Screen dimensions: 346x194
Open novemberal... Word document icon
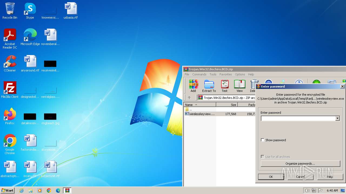(x=50, y=37)
